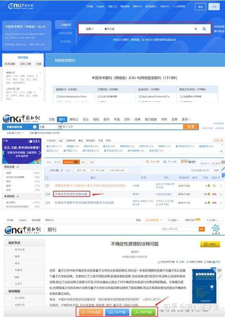Clear the top search box with the X icon
The image size is (225, 317).
pyautogui.click(x=196, y=29)
